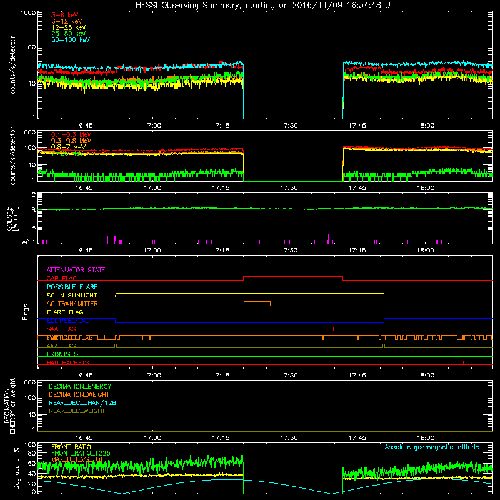This screenshot has height=500, width=500.
Task: Click the yellow 12-25 keV legend label
Action: pos(69,27)
